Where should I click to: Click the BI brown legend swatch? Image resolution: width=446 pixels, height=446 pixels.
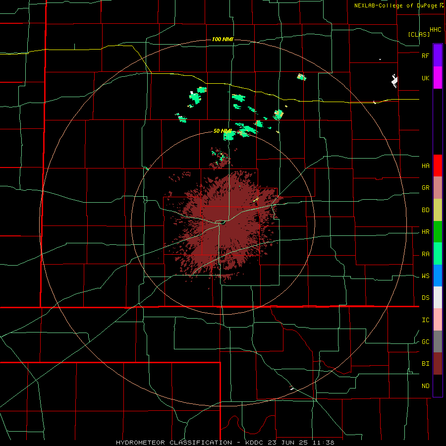click(438, 364)
